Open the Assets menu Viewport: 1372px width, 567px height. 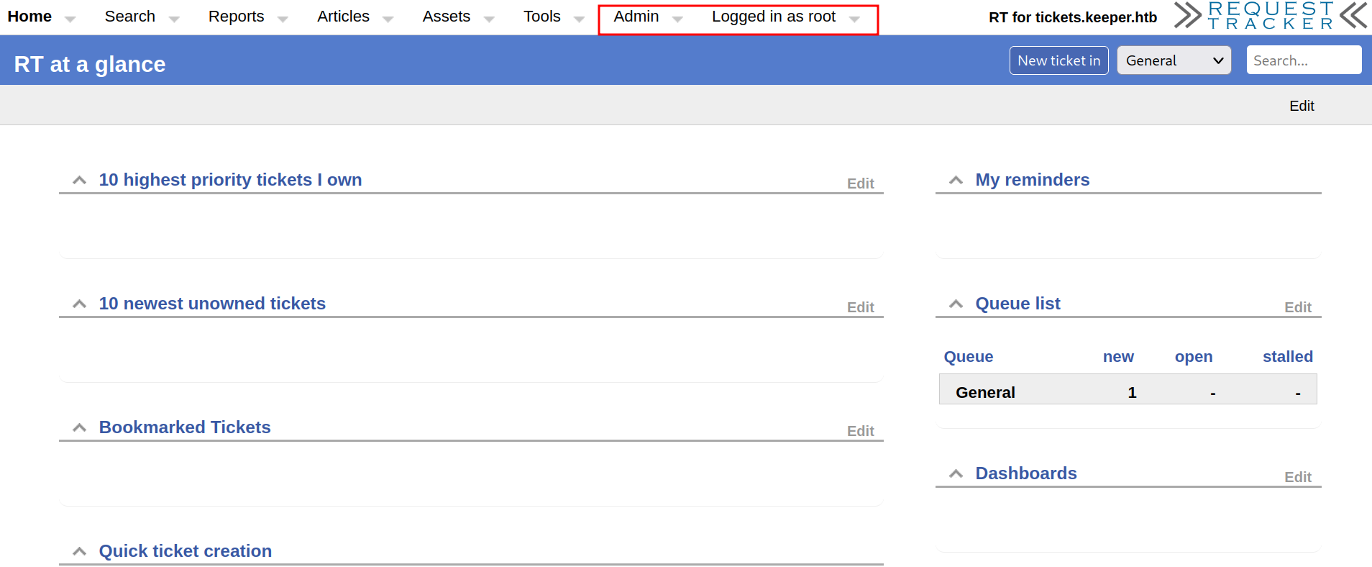point(446,17)
